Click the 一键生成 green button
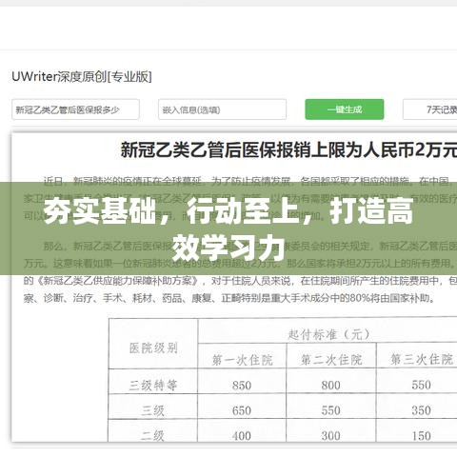 345,109
